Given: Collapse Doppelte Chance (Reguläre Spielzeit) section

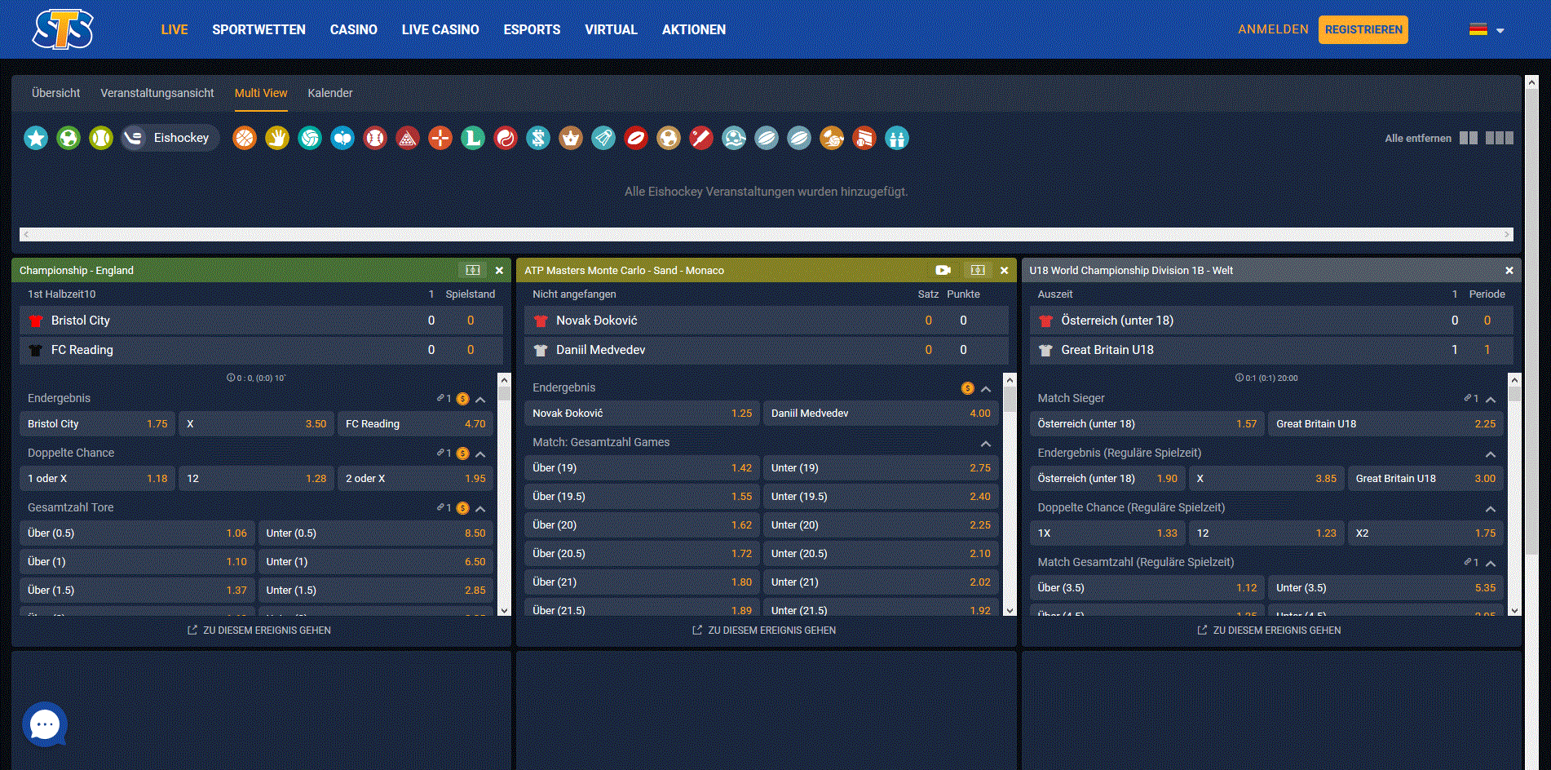Looking at the screenshot, I should 1491,509.
